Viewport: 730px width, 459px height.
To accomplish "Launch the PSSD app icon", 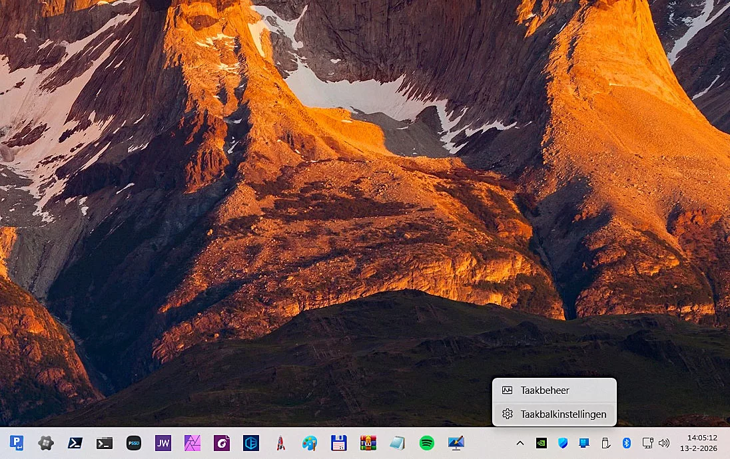I will [134, 443].
